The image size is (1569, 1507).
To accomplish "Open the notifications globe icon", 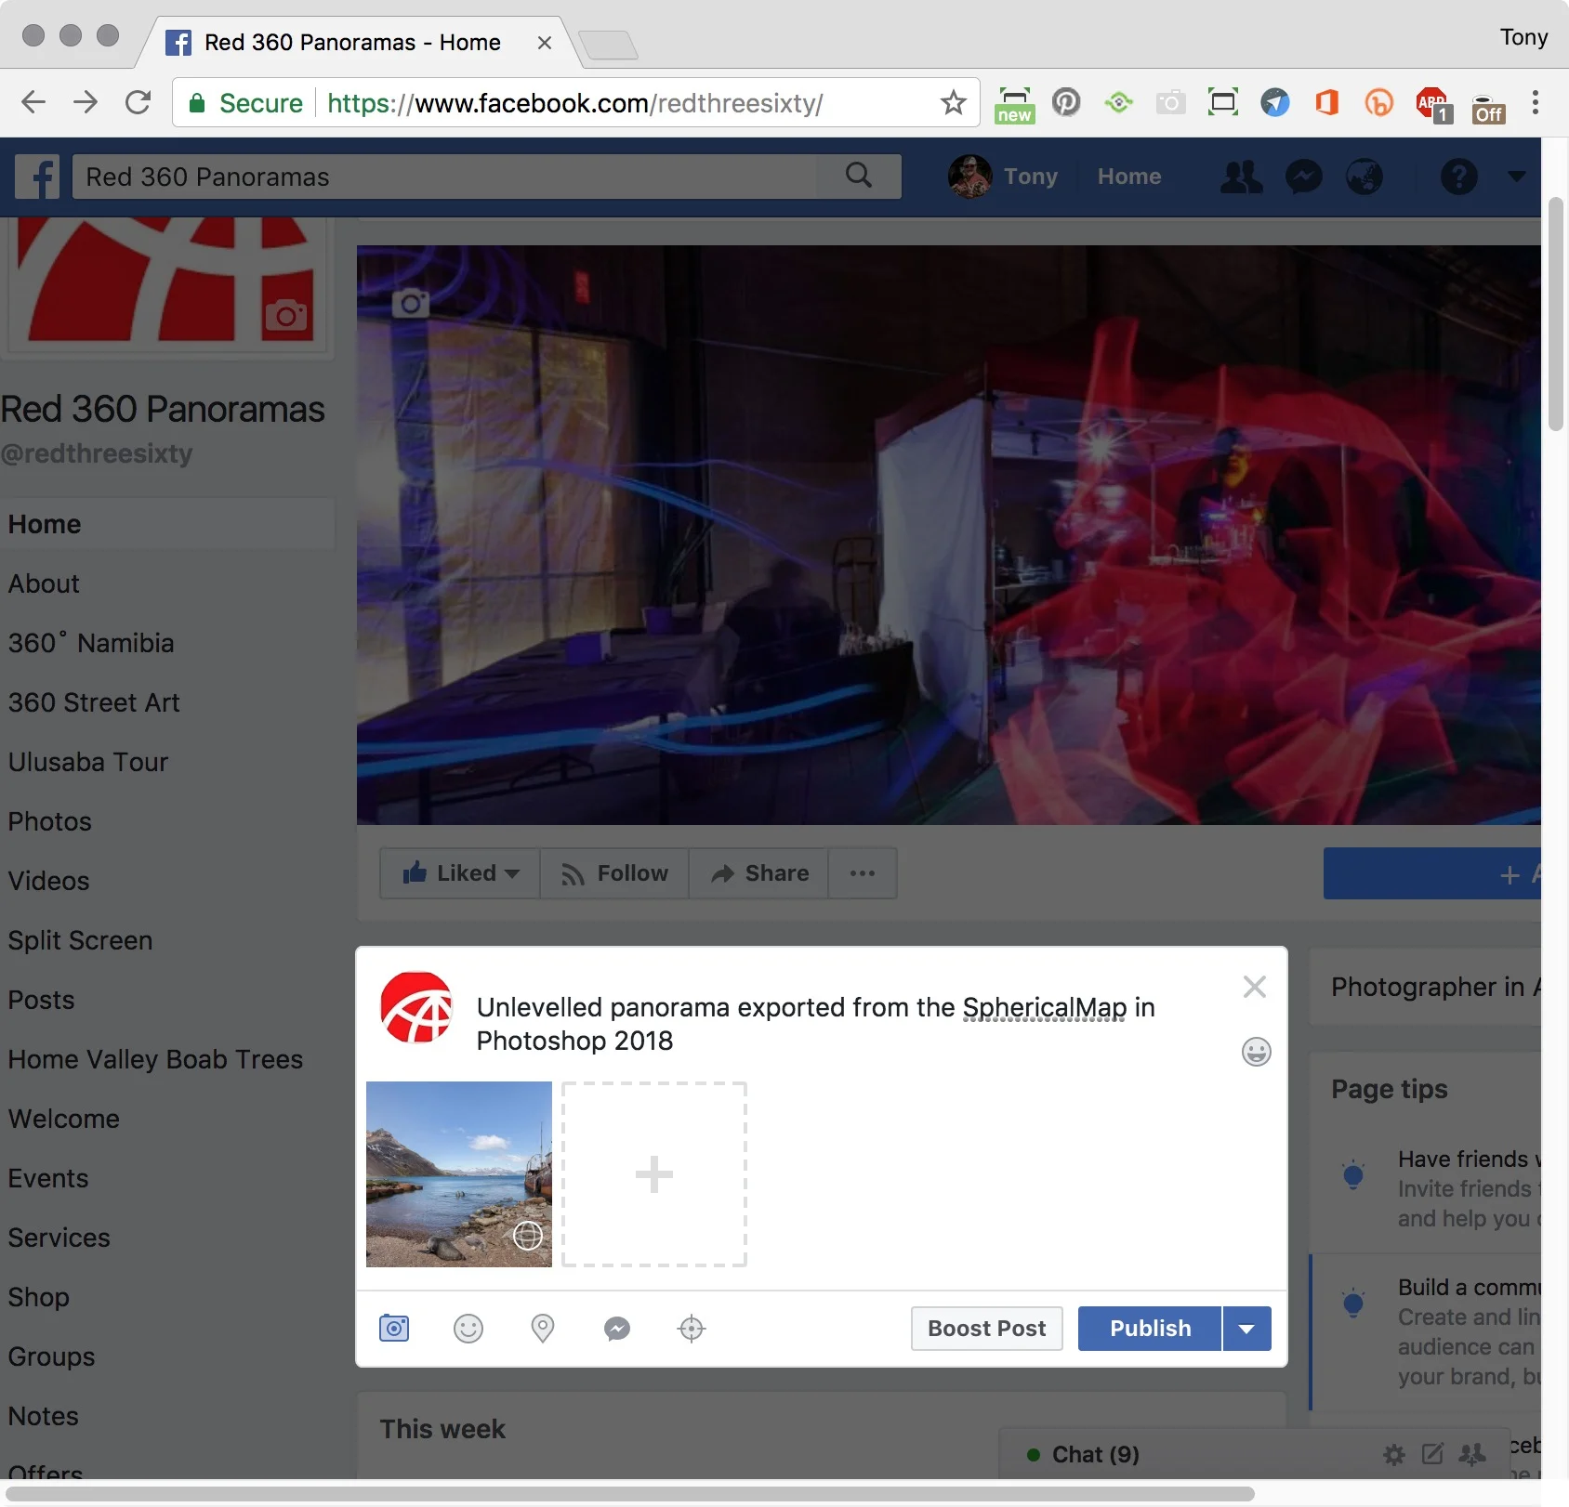I will (1365, 177).
